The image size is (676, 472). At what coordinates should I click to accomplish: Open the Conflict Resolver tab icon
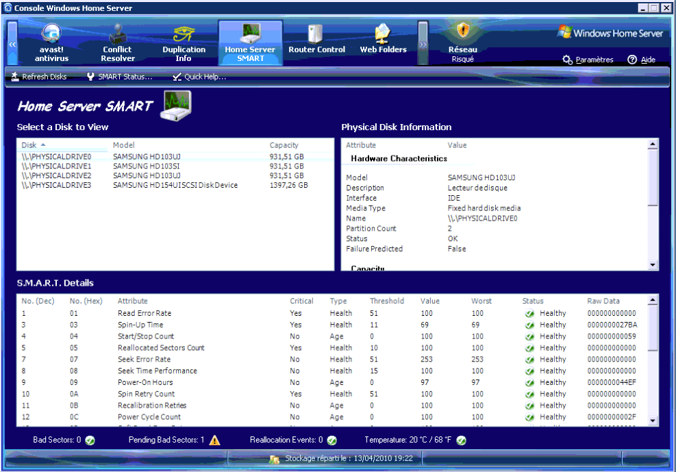[118, 33]
